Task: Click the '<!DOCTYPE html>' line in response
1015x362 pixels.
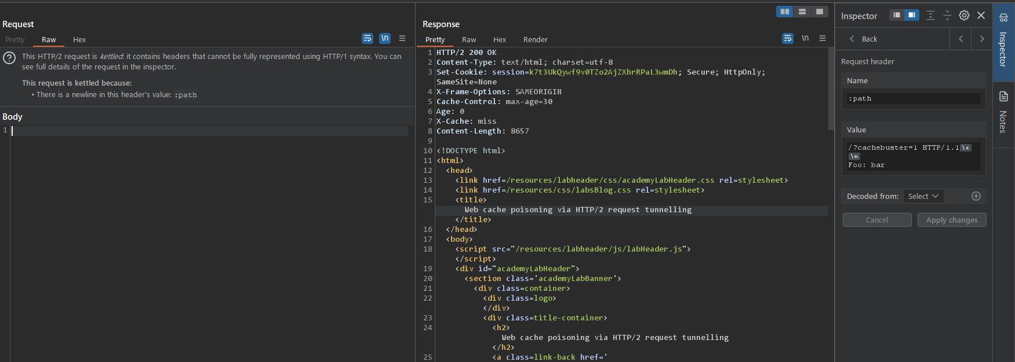Action: point(471,150)
